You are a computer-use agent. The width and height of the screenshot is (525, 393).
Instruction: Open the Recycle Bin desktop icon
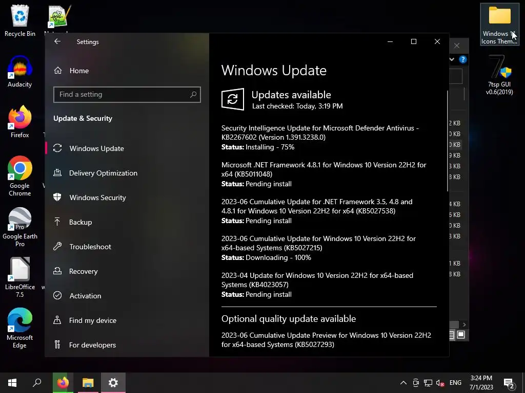[x=20, y=20]
